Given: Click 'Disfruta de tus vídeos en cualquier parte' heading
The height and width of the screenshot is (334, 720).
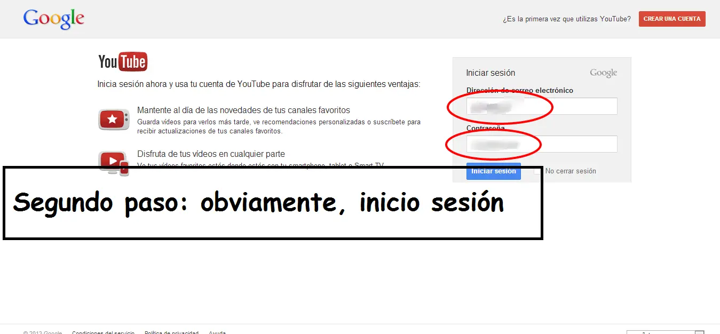Looking at the screenshot, I should (x=211, y=154).
